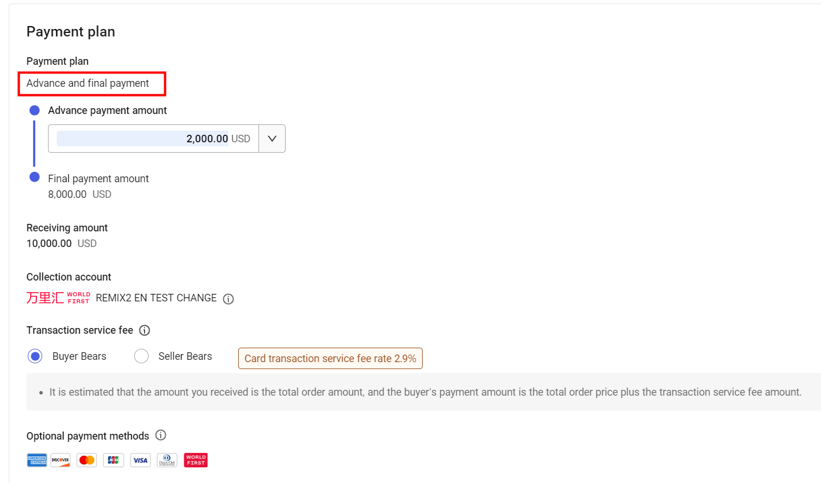Select the Mastercard payment method icon
Image resolution: width=821 pixels, height=483 pixels.
[x=87, y=460]
